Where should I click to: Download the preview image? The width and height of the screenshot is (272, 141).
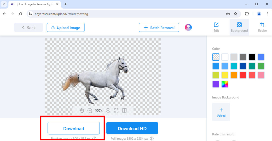(74, 128)
